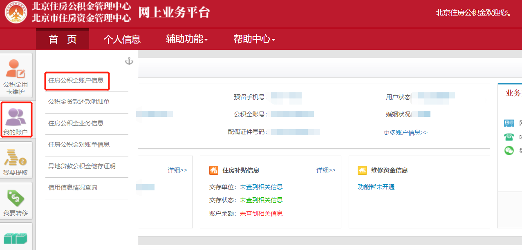Click the anchor icon above the submenu

129,61
